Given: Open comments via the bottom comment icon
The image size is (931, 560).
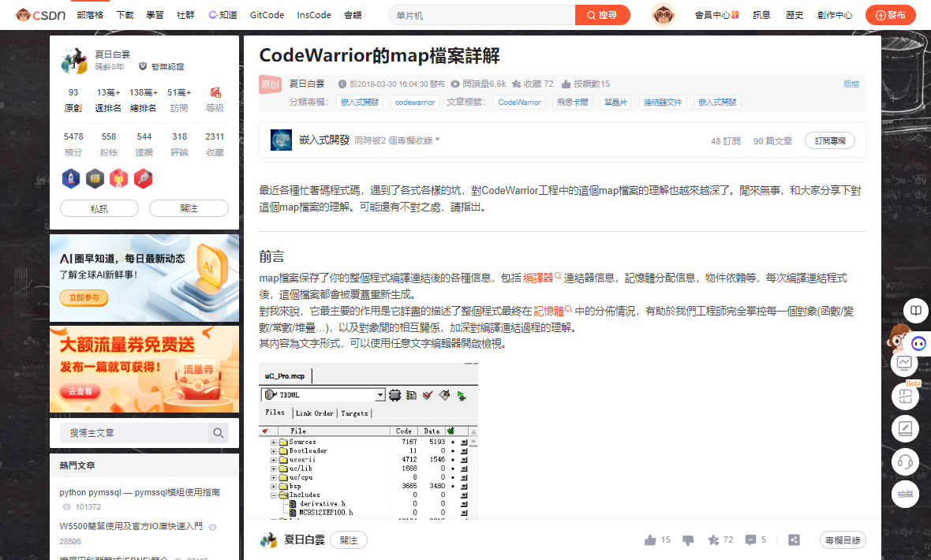Looking at the screenshot, I should coord(750,539).
